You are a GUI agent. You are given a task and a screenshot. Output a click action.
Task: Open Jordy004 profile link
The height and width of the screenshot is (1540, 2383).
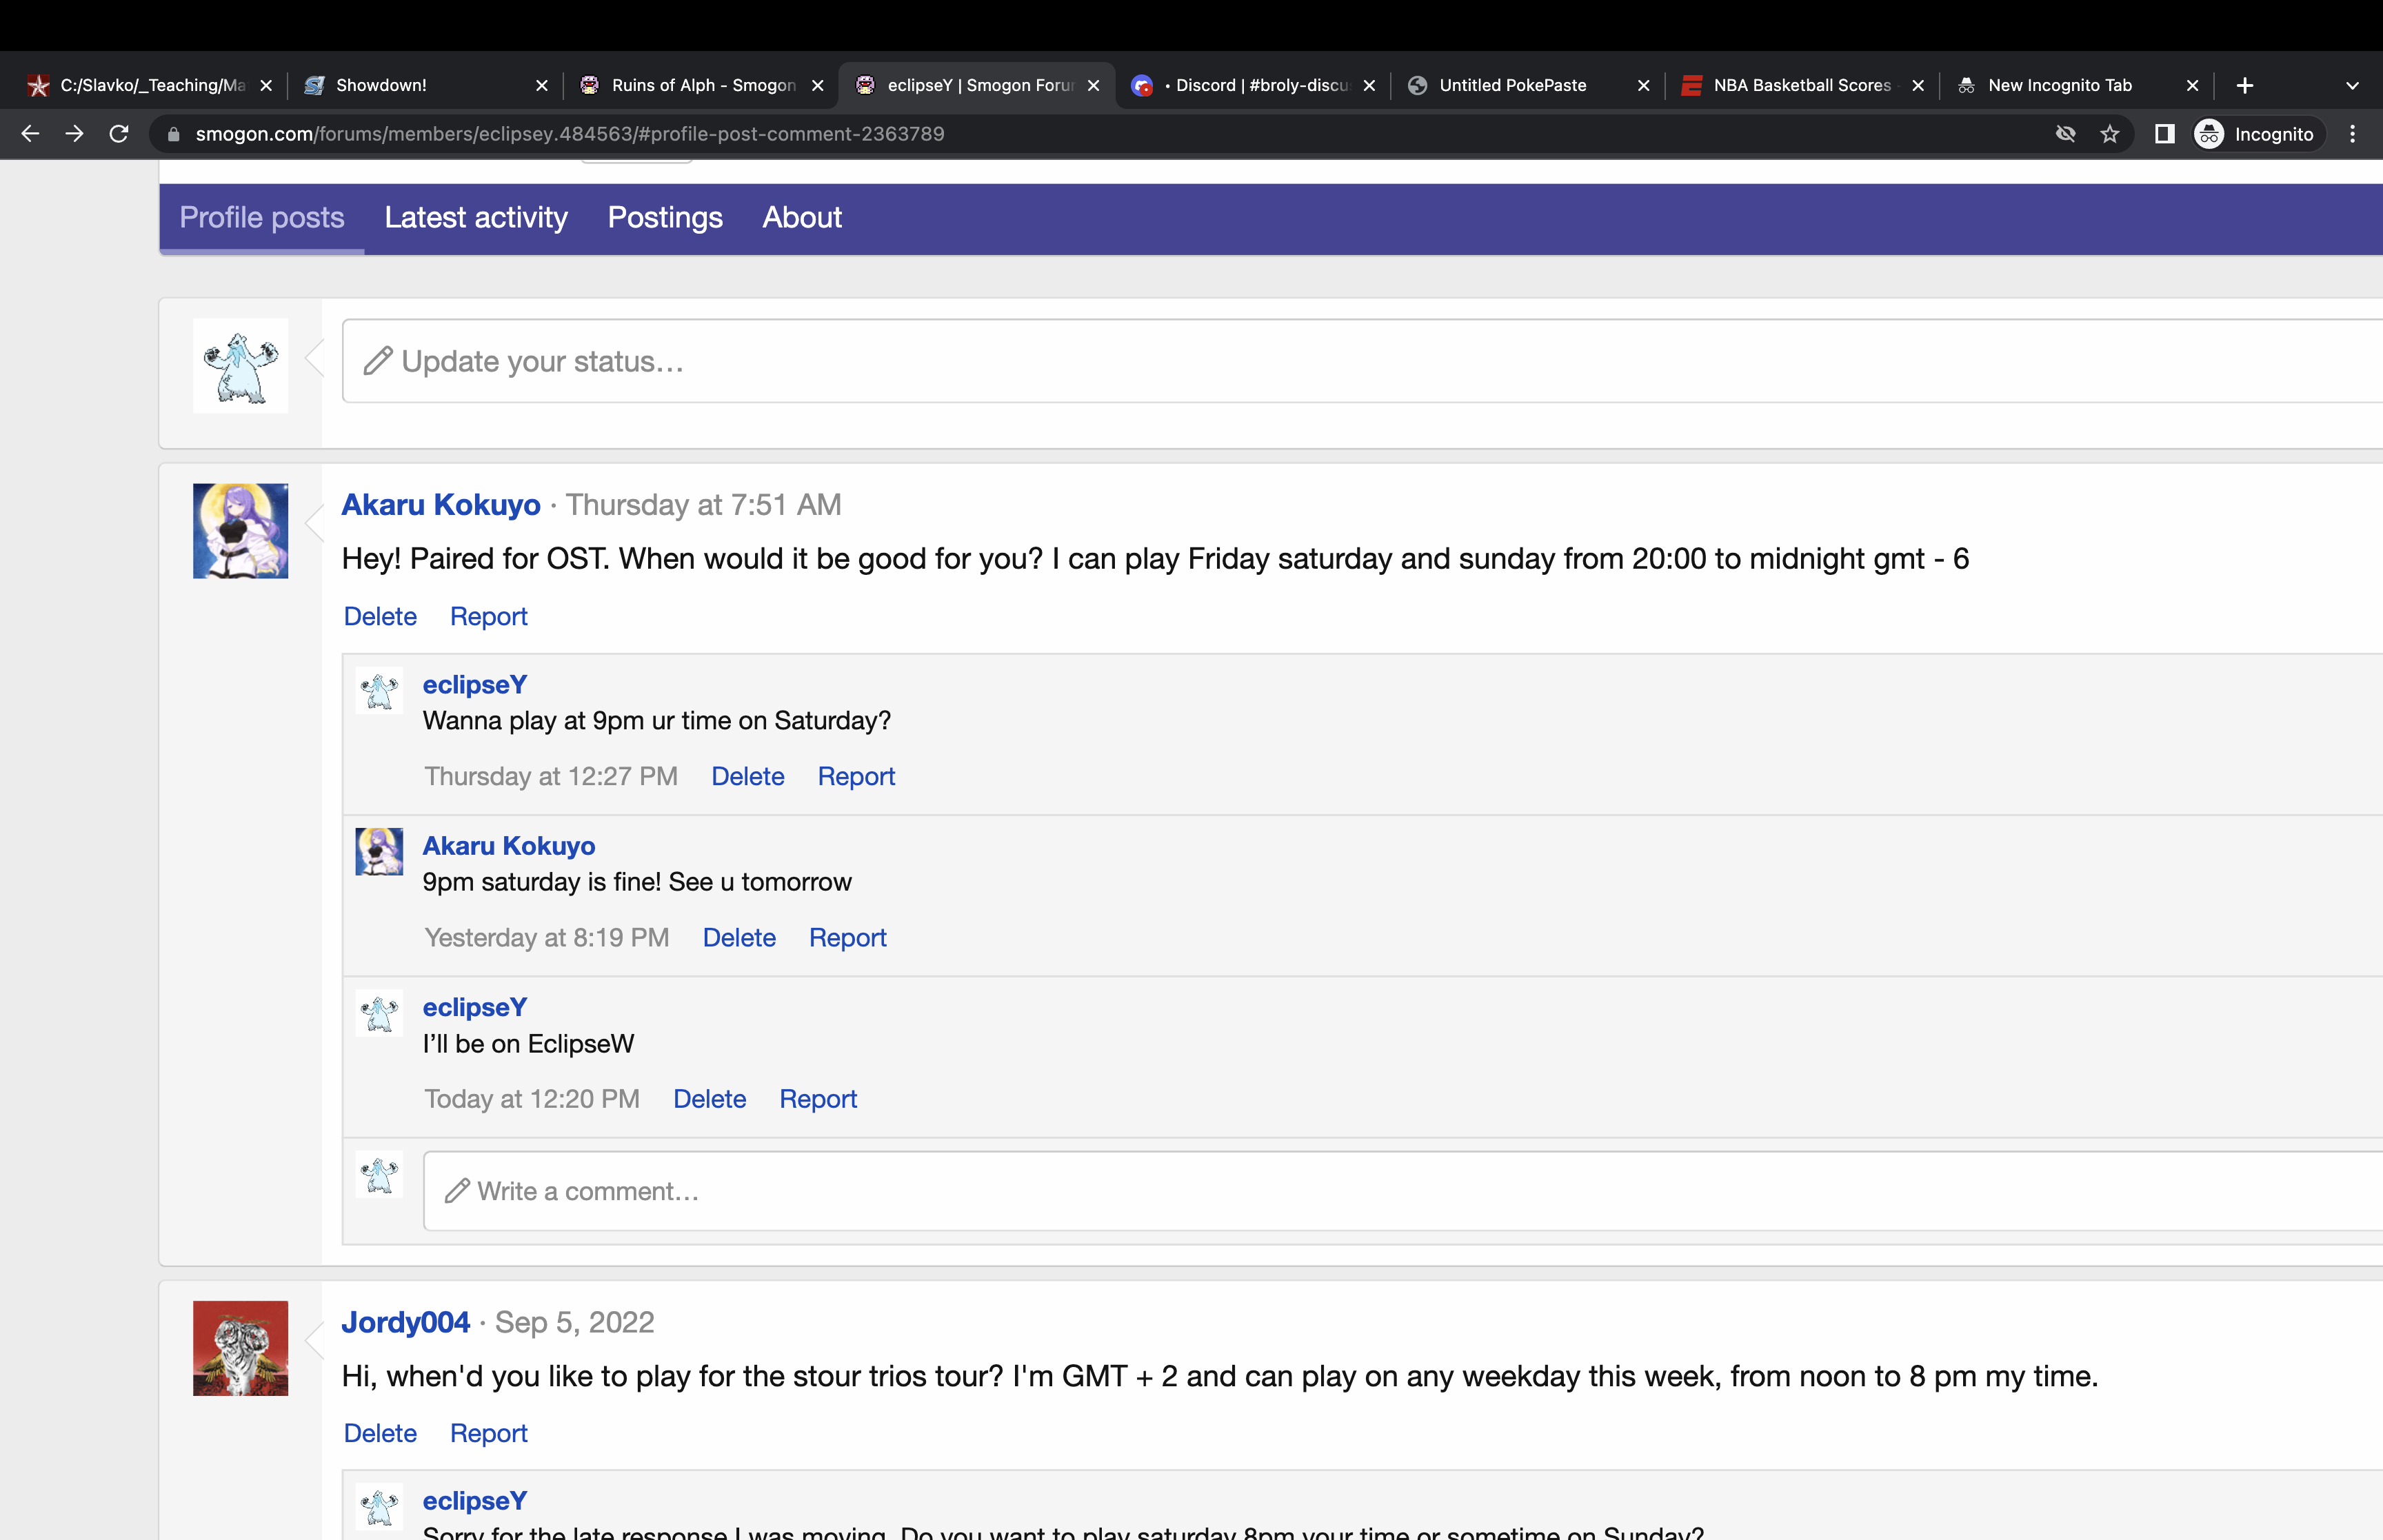pyautogui.click(x=405, y=1323)
